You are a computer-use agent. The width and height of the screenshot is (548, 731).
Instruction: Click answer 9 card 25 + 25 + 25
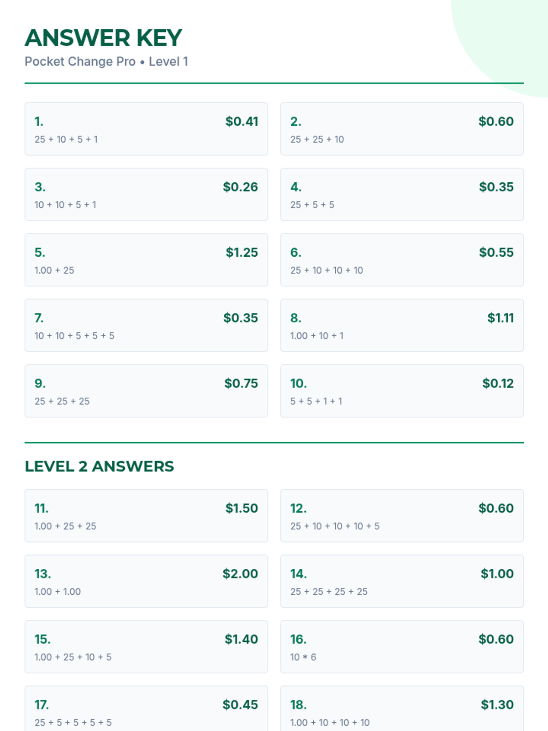coord(146,391)
